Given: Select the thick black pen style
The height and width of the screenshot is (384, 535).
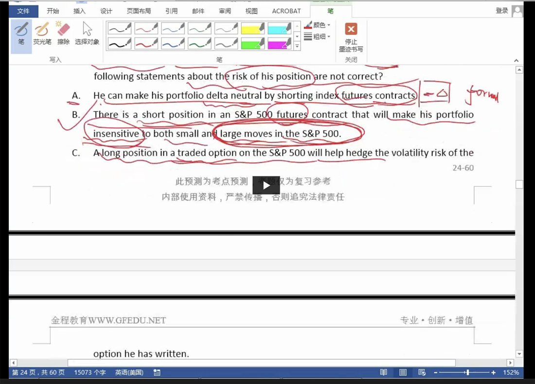Looking at the screenshot, I should 119,44.
